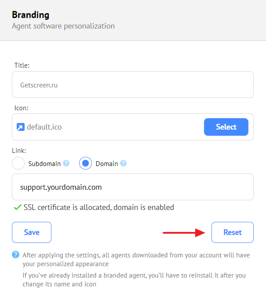Reset the branding settings

tap(233, 232)
